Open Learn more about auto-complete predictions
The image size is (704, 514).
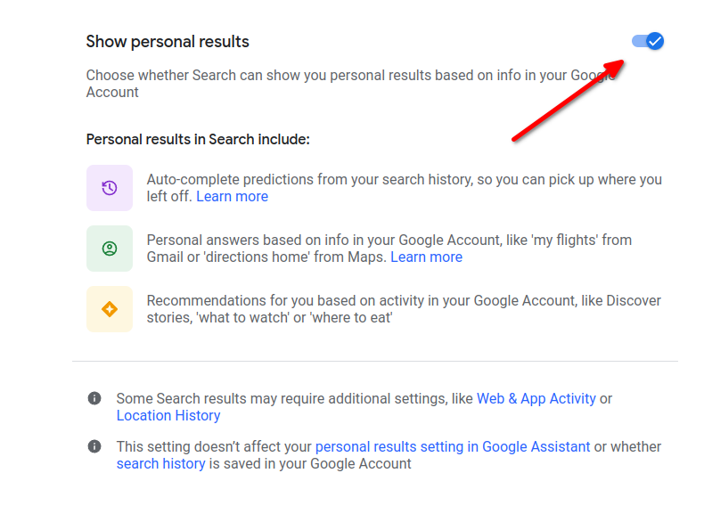pos(232,197)
